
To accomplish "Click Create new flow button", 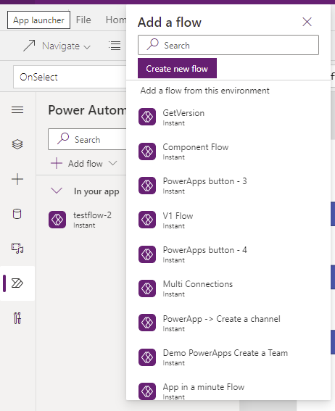I will (x=177, y=68).
